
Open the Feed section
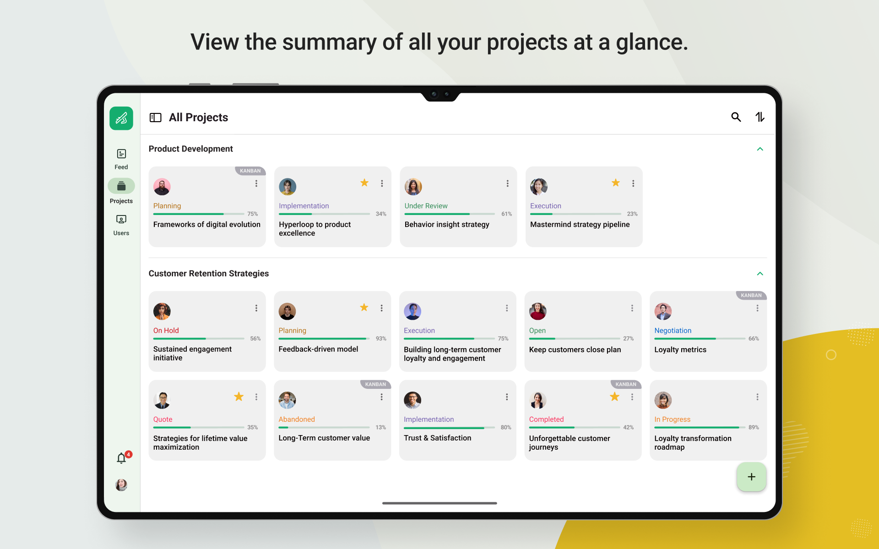pyautogui.click(x=121, y=159)
